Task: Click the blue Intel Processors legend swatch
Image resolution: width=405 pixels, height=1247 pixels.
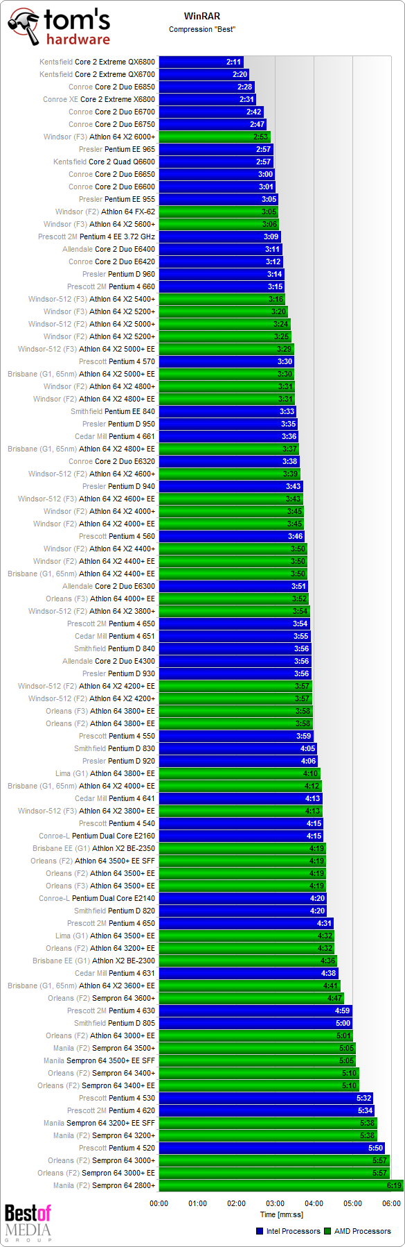Action: 260,1231
